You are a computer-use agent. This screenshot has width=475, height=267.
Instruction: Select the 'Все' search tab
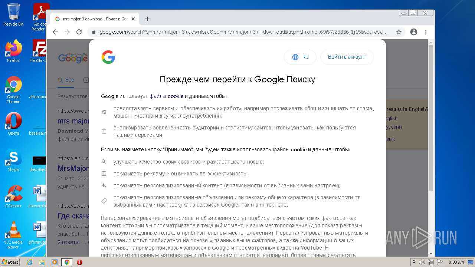click(66, 80)
